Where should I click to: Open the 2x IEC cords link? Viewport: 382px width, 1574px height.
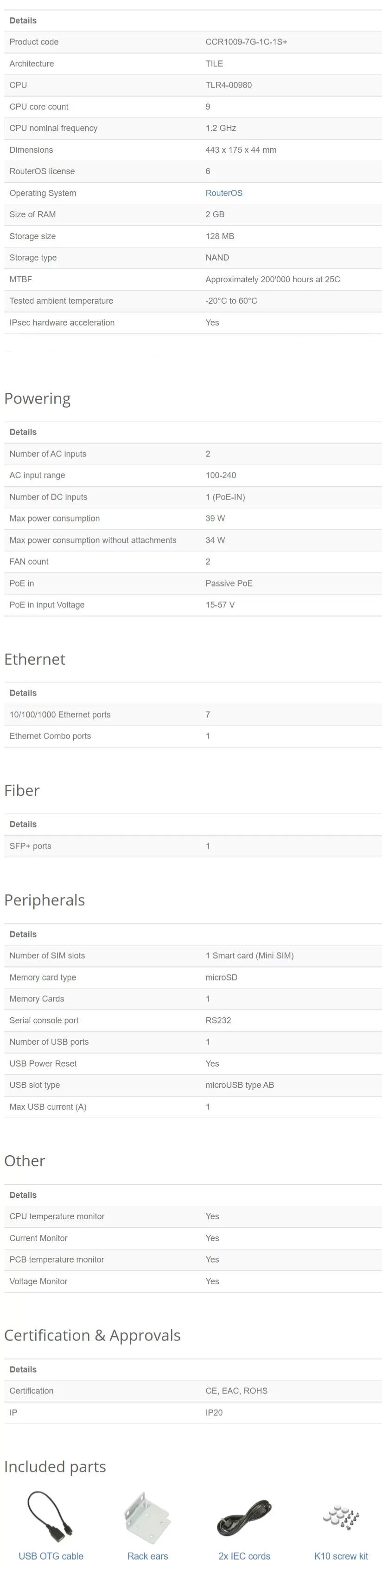244,1556
